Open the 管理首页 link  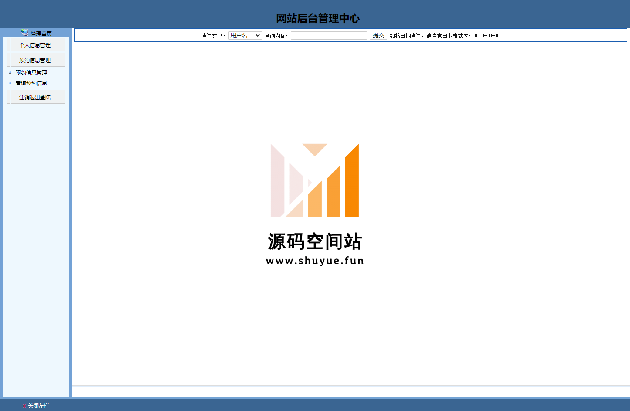point(41,34)
